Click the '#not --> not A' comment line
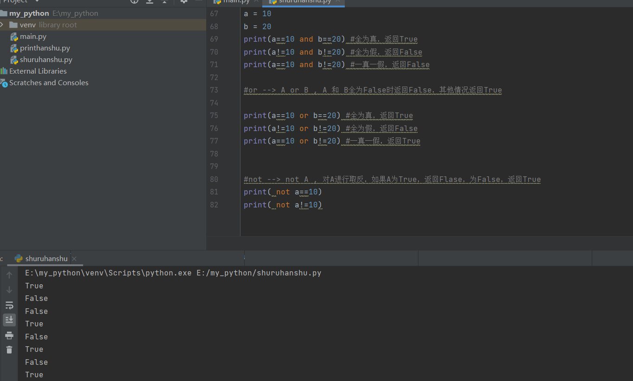 pos(392,180)
